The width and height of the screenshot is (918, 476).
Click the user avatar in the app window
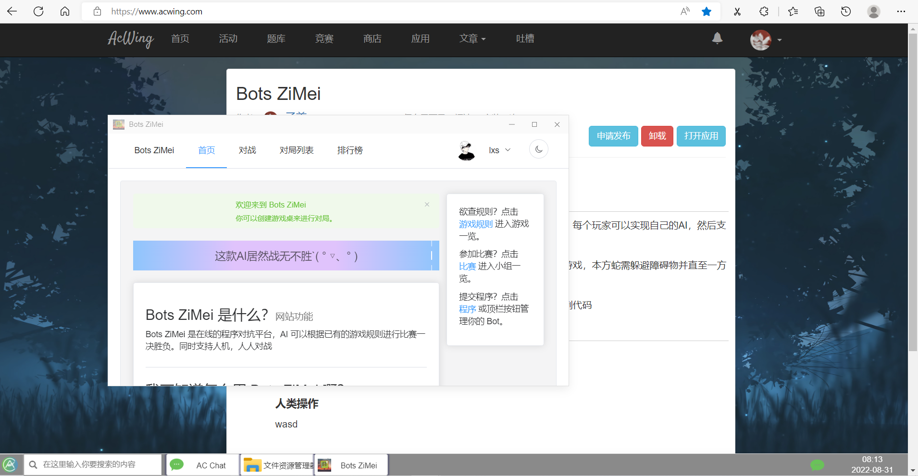(x=466, y=150)
